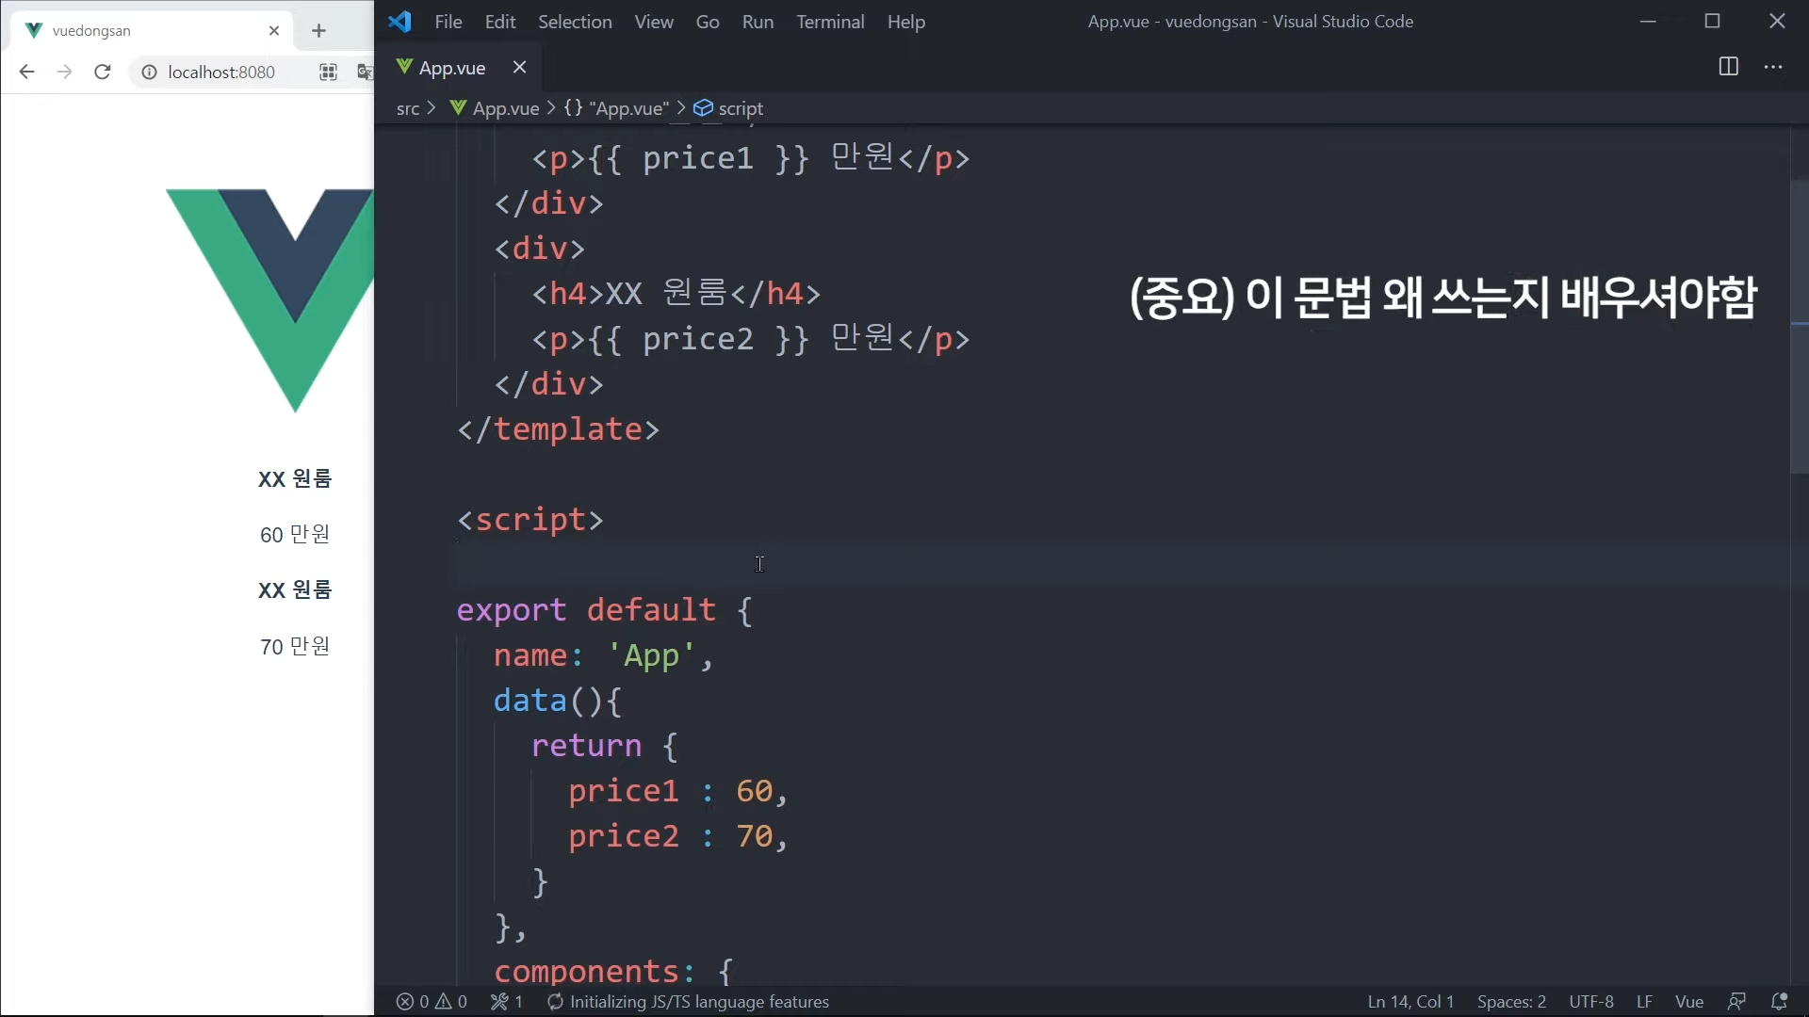Open the Vue language mode selector
This screenshot has width=1809, height=1017.
(1688, 1001)
